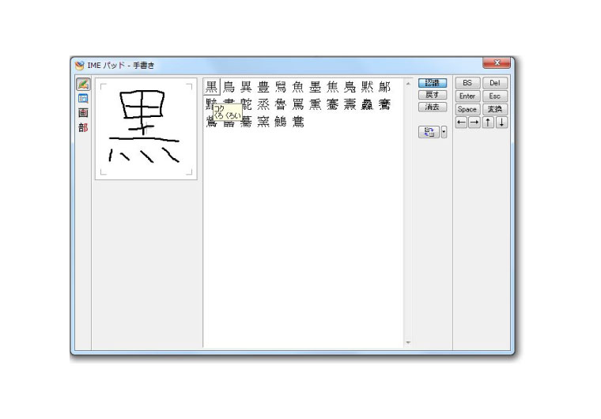The image size is (601, 419).
Task: Click the Space button
Action: (467, 109)
